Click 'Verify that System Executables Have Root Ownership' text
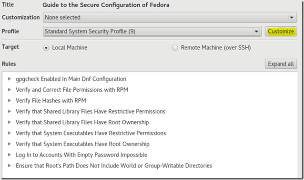Screen dimensions: 304x180 (82, 144)
